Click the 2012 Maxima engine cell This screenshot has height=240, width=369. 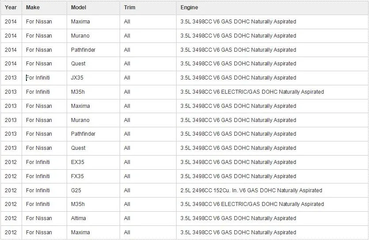coord(272,232)
